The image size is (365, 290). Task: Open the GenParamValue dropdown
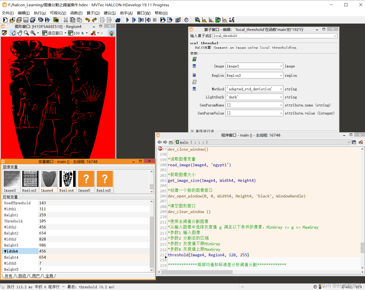(254, 113)
